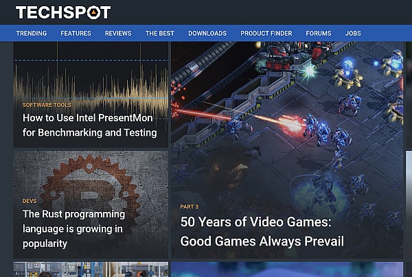
Task: Open the Intel PresentMon benchmarking article
Action: click(x=89, y=125)
